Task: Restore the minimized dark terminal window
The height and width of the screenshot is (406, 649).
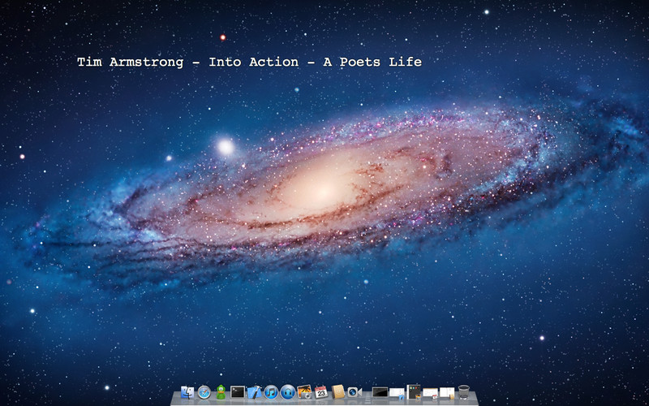Action: tap(380, 392)
